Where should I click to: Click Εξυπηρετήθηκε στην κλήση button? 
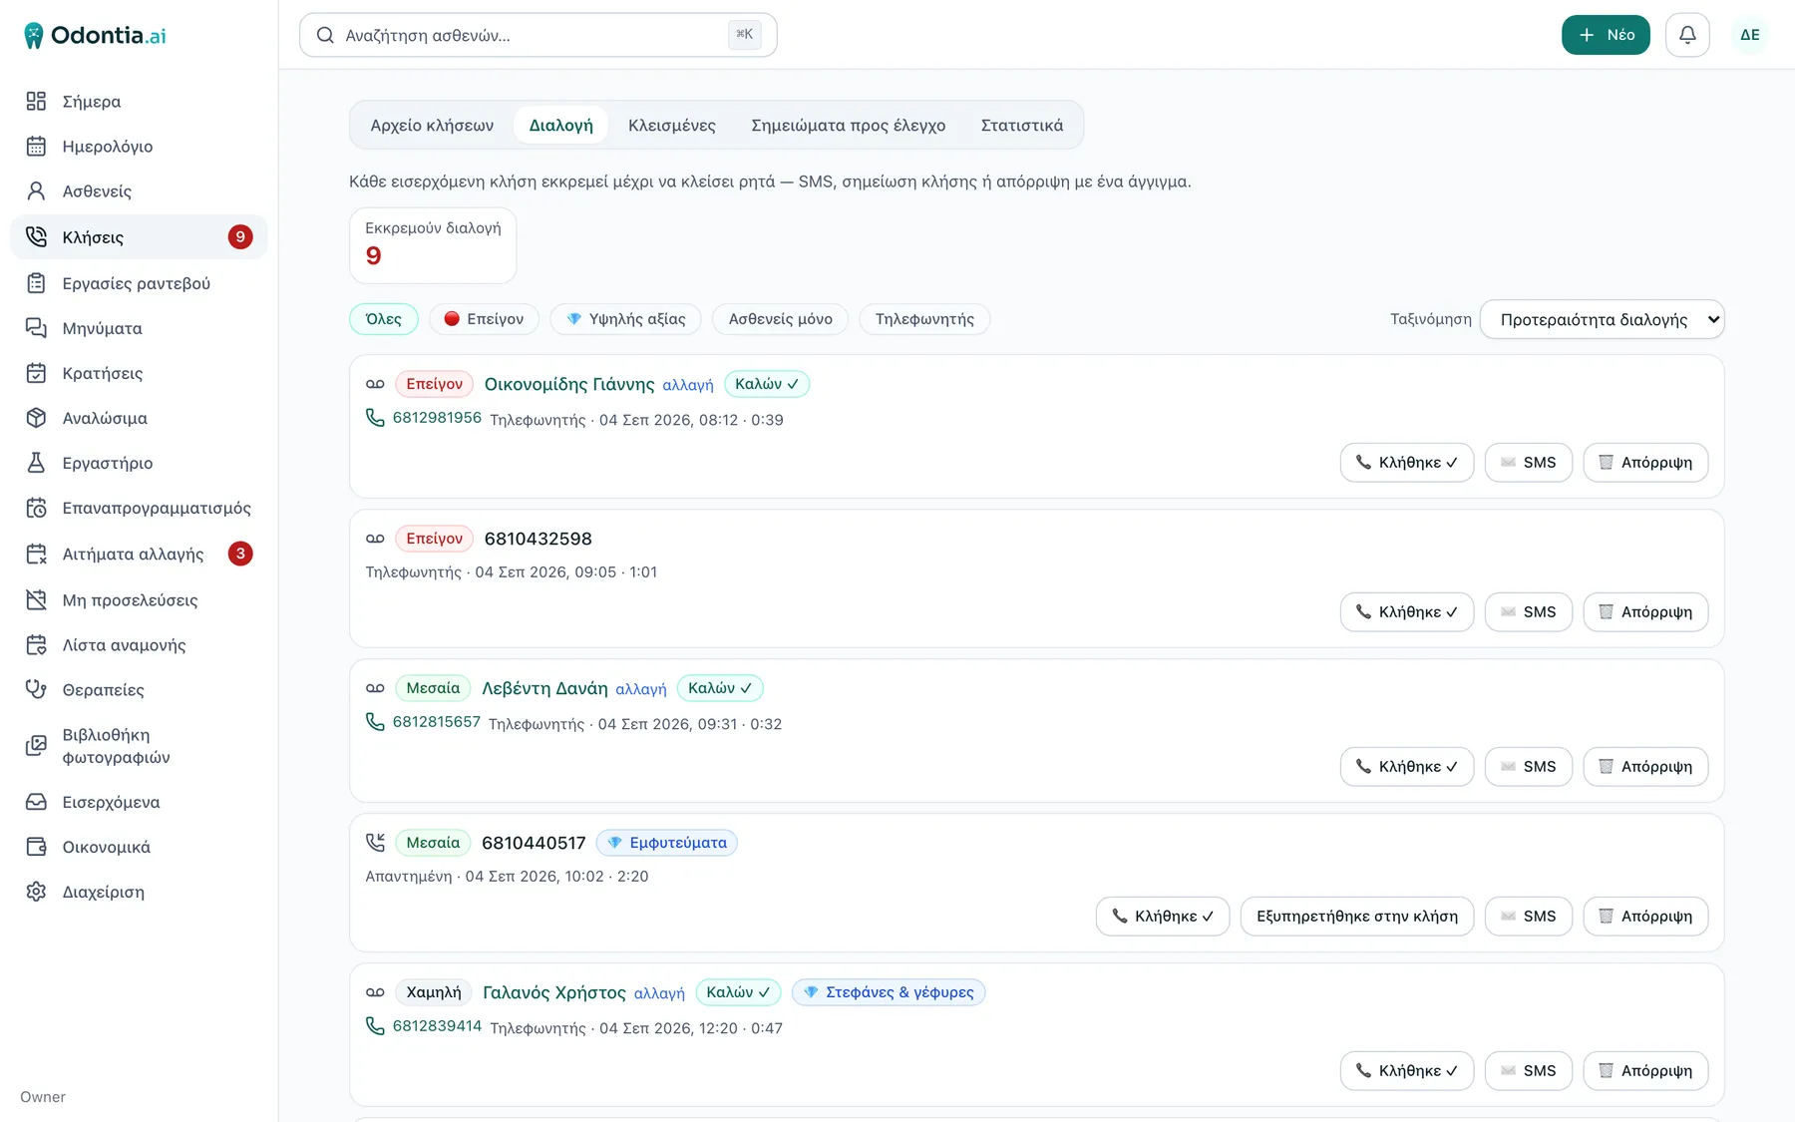click(x=1357, y=917)
